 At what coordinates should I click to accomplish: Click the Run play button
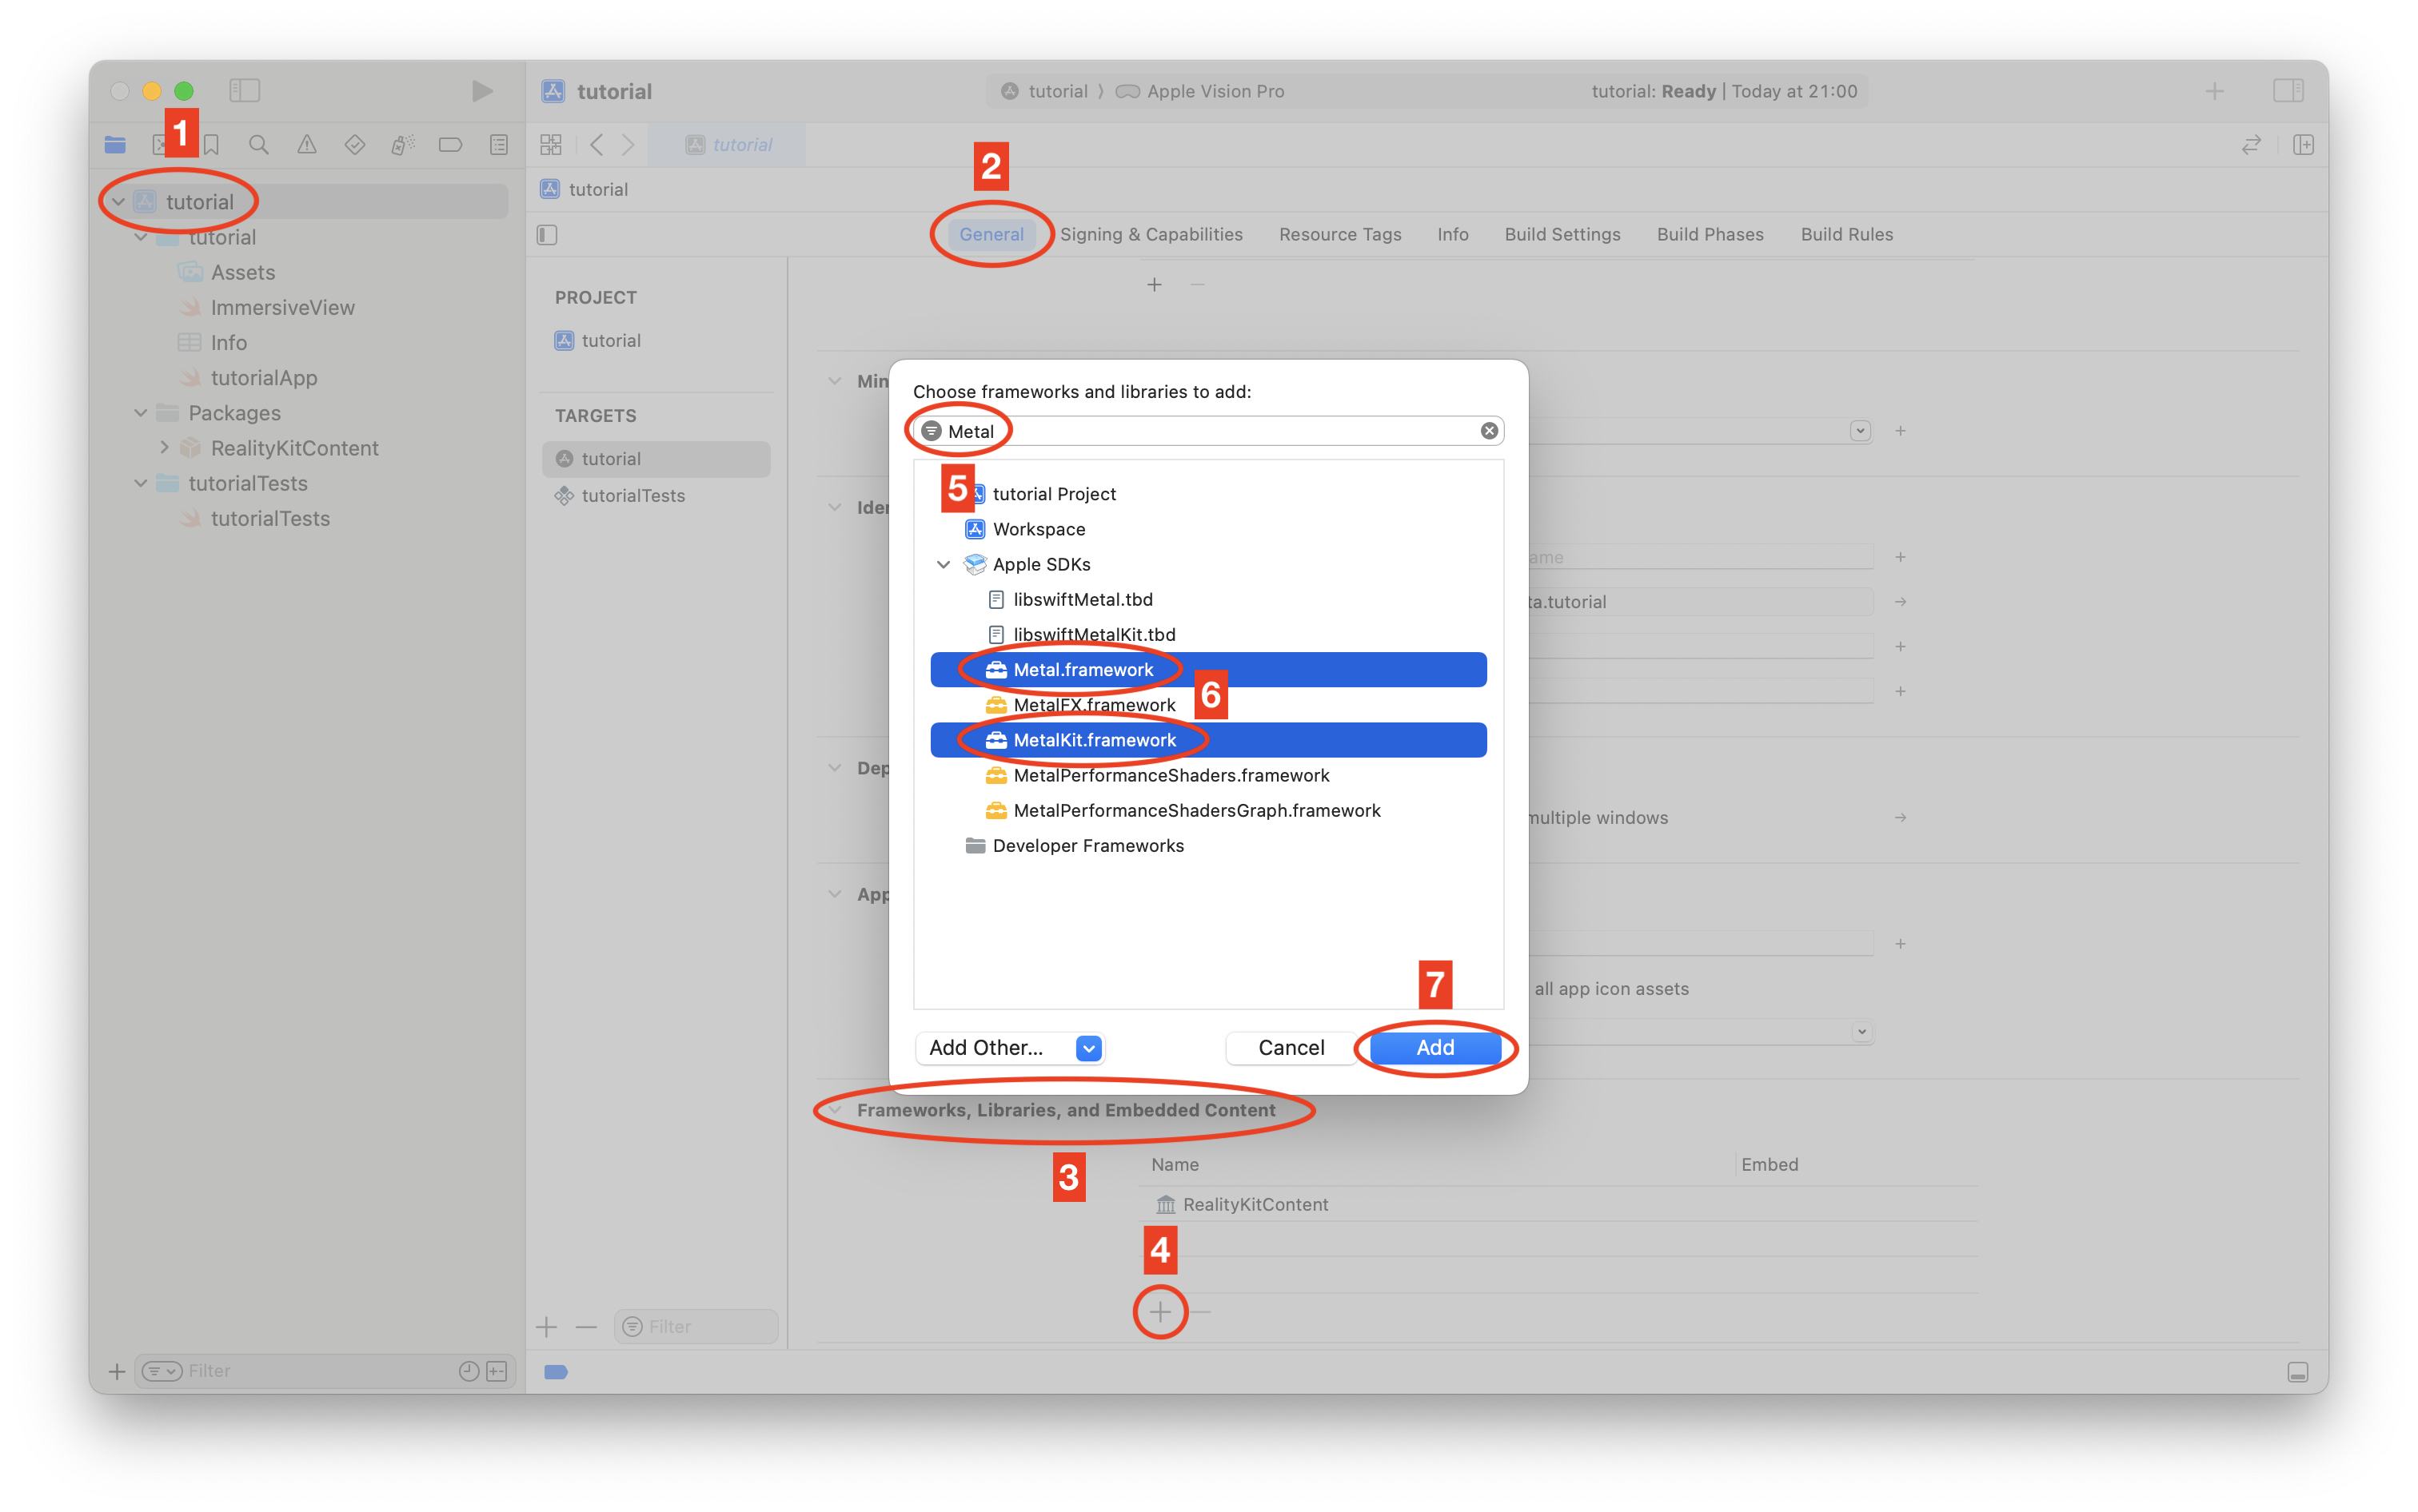481,91
